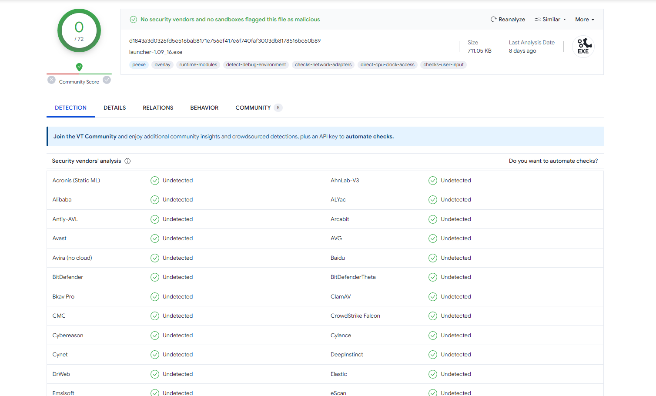Click the Cybereason vendor name
Image resolution: width=656 pixels, height=396 pixels.
pyautogui.click(x=68, y=336)
